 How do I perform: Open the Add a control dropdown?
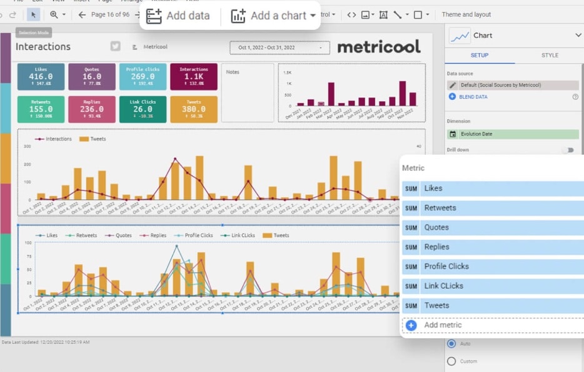(328, 15)
